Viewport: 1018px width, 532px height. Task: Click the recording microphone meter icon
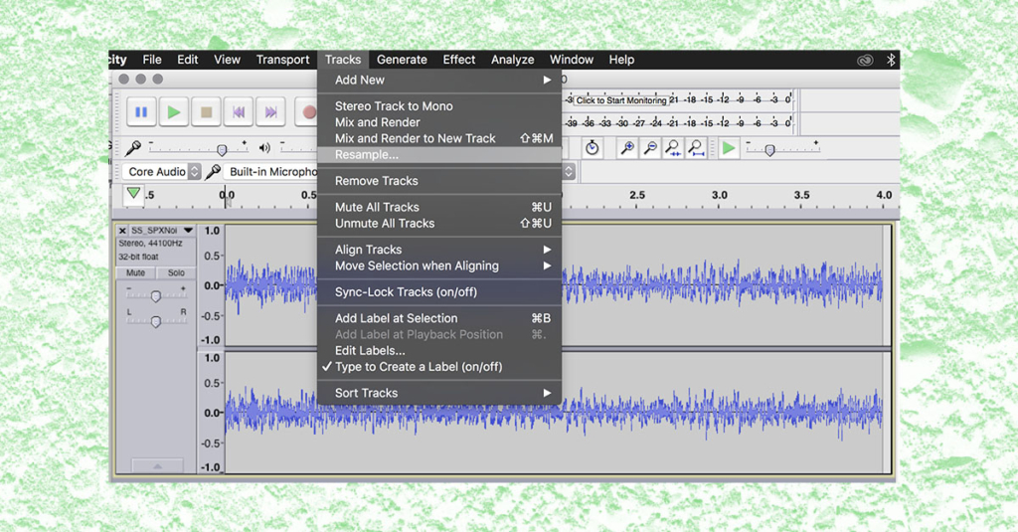(133, 148)
